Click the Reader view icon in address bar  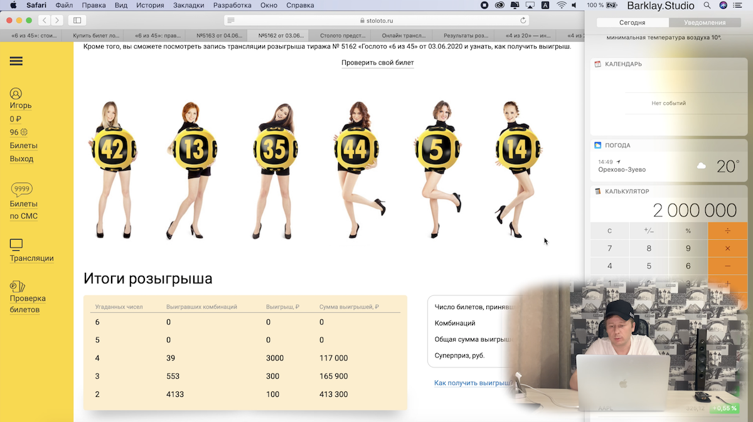click(x=231, y=20)
